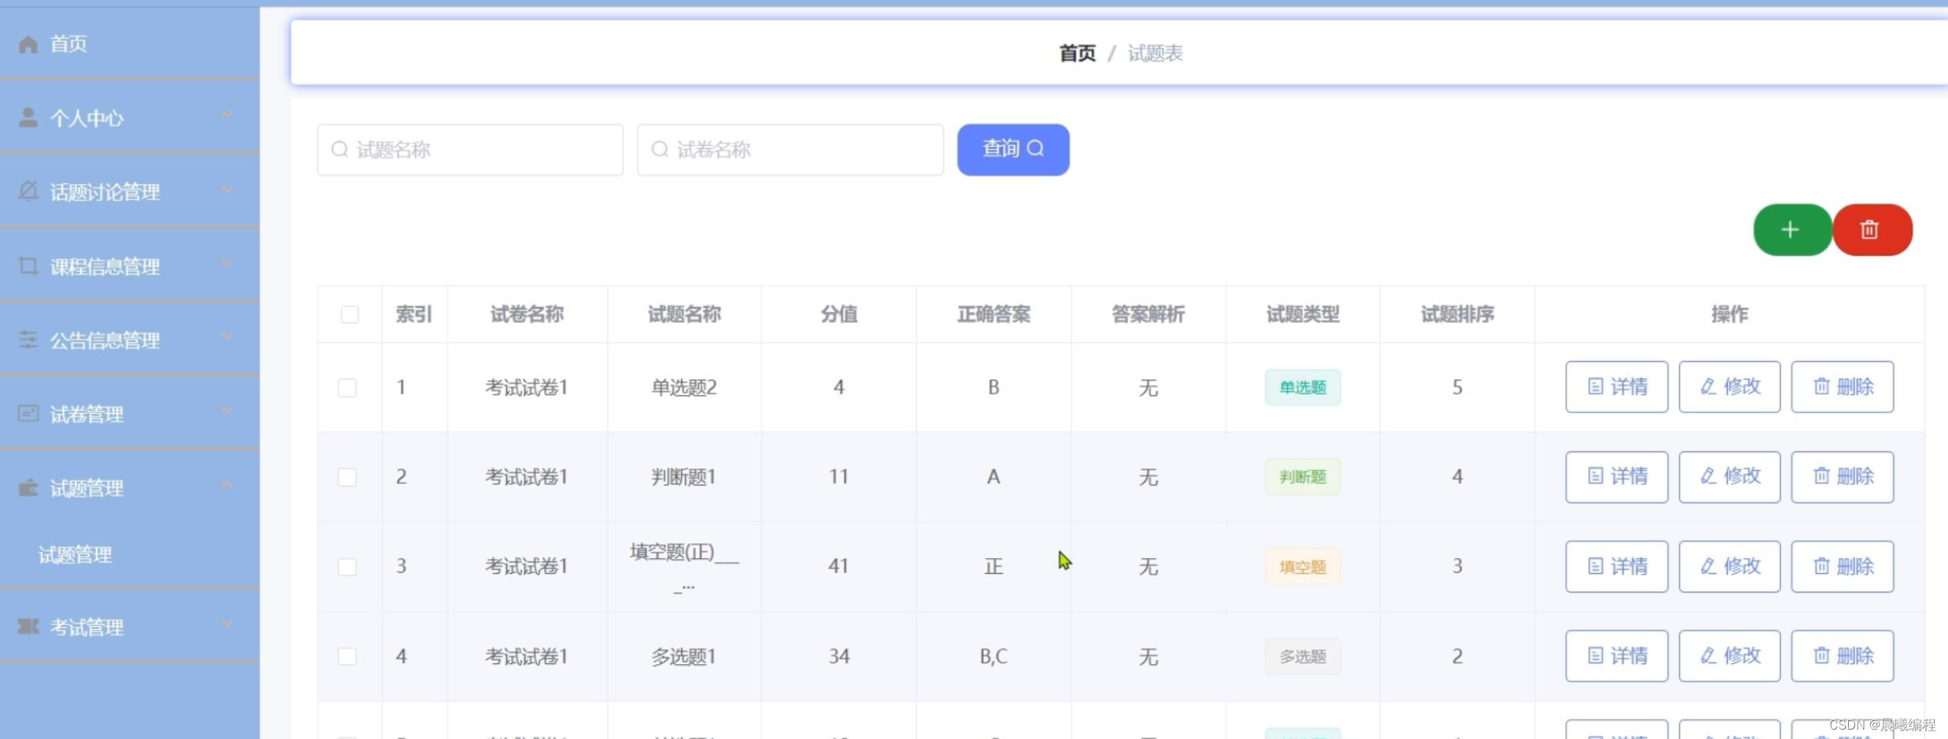Click the bell icon beside 话题讨论管理
The image size is (1948, 739).
[x=28, y=191]
